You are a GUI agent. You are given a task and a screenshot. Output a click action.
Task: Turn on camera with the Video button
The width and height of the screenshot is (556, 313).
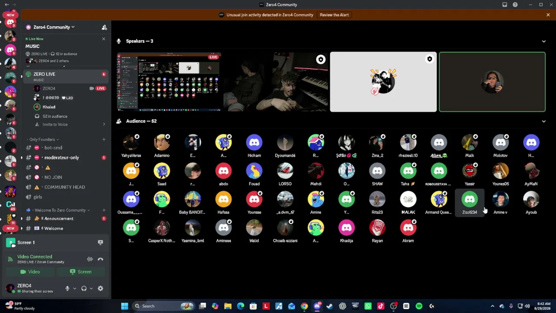pos(30,272)
